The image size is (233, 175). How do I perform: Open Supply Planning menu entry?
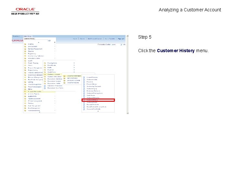pyautogui.click(x=33, y=63)
